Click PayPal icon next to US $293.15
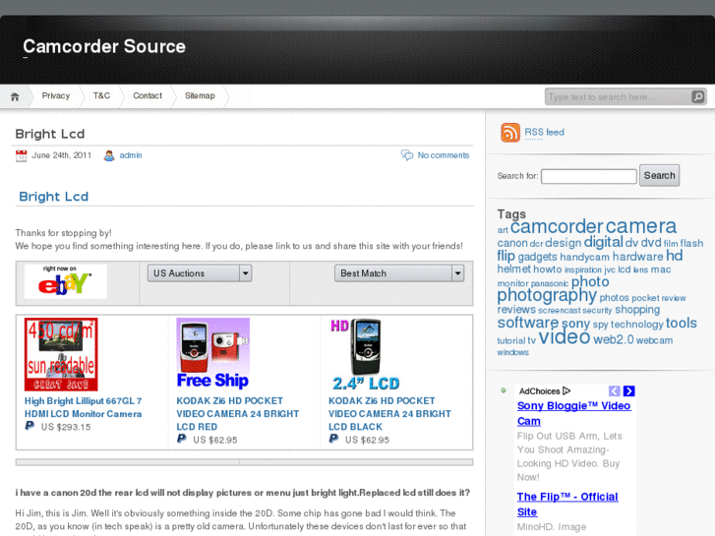Screen dimensions: 715x536 tap(30, 426)
